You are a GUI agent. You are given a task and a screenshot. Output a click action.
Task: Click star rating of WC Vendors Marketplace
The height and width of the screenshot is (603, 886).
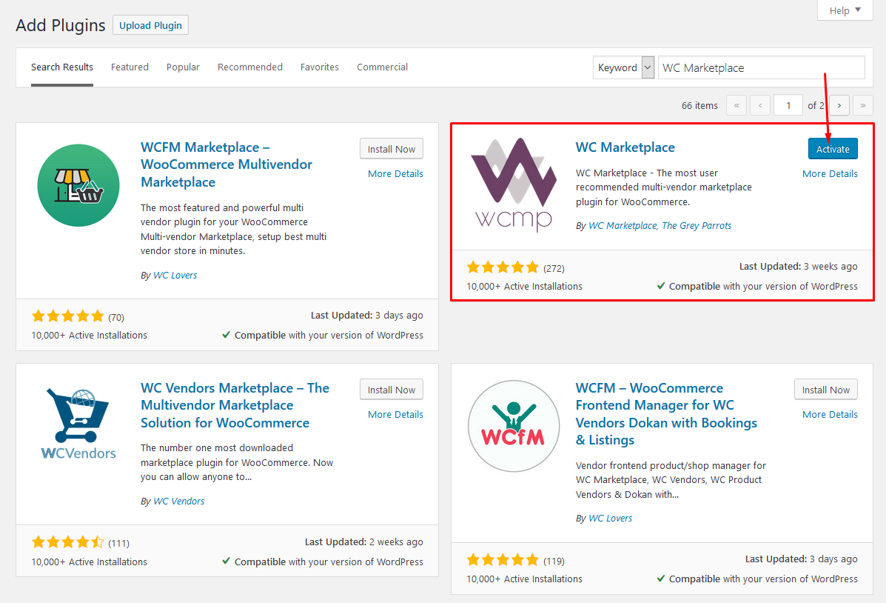click(68, 542)
